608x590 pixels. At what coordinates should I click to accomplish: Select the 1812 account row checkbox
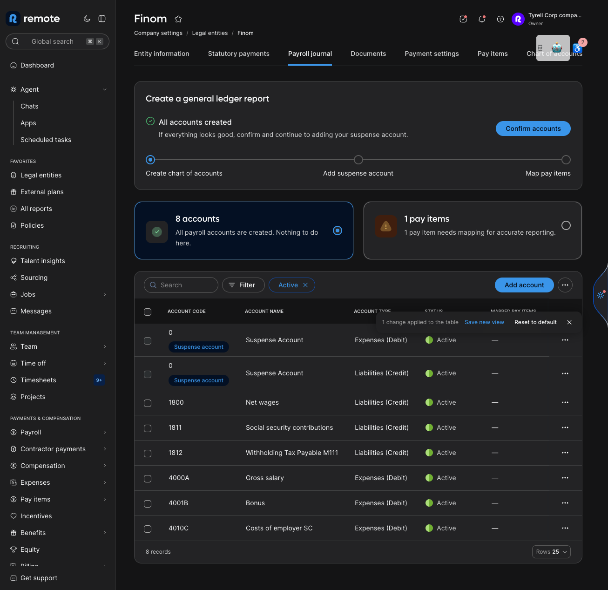click(x=148, y=454)
